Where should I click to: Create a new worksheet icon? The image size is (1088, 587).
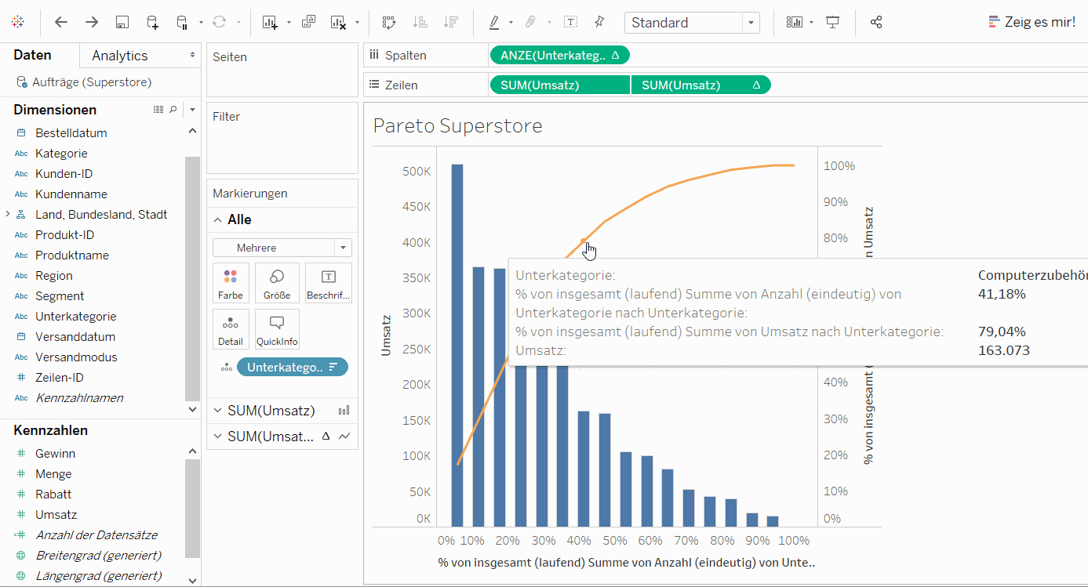pos(271,22)
